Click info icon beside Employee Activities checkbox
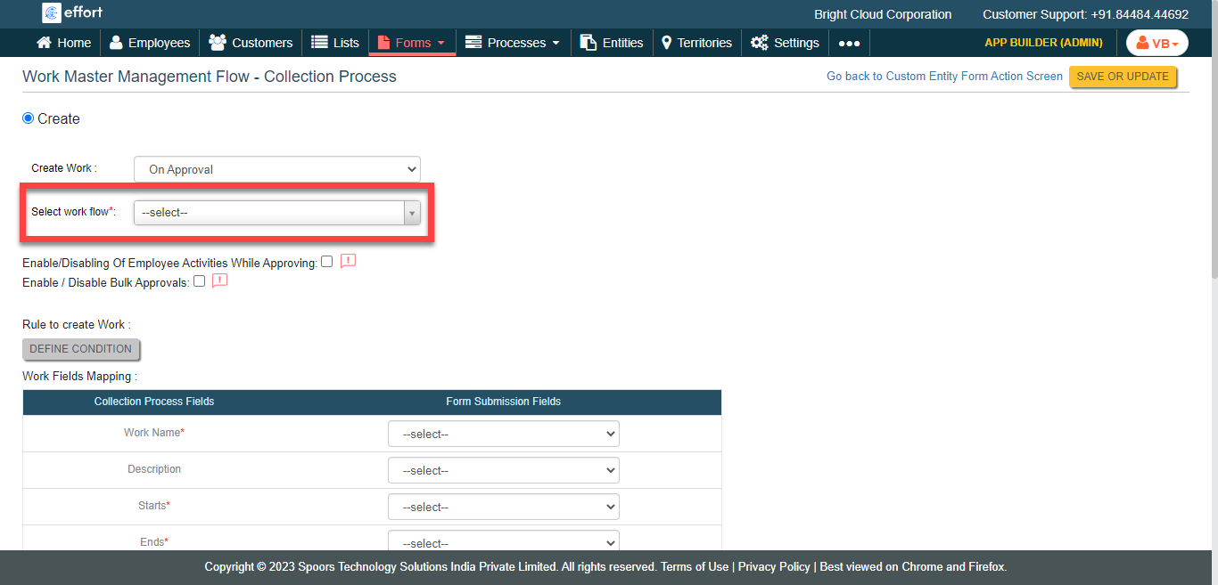 click(x=349, y=262)
